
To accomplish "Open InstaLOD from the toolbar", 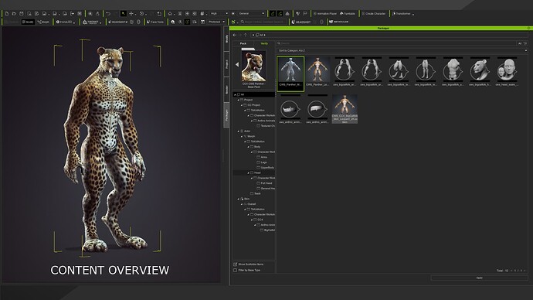I will point(64,22).
